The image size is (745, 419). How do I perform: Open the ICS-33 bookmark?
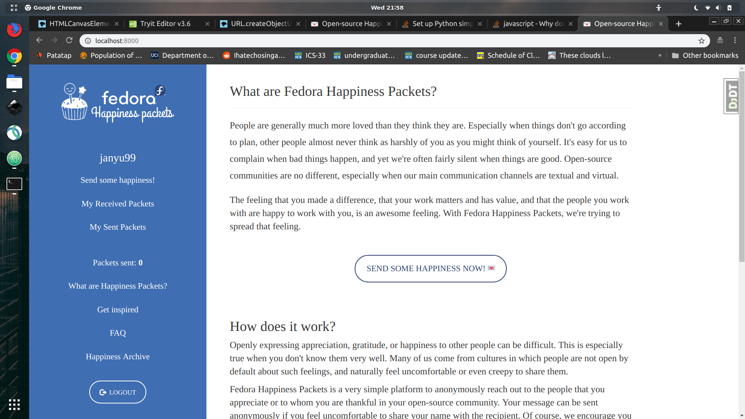[310, 55]
